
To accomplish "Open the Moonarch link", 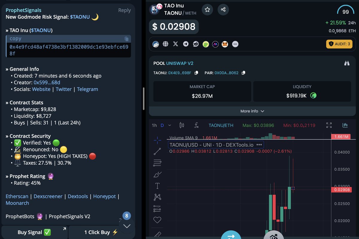I will point(17,203).
